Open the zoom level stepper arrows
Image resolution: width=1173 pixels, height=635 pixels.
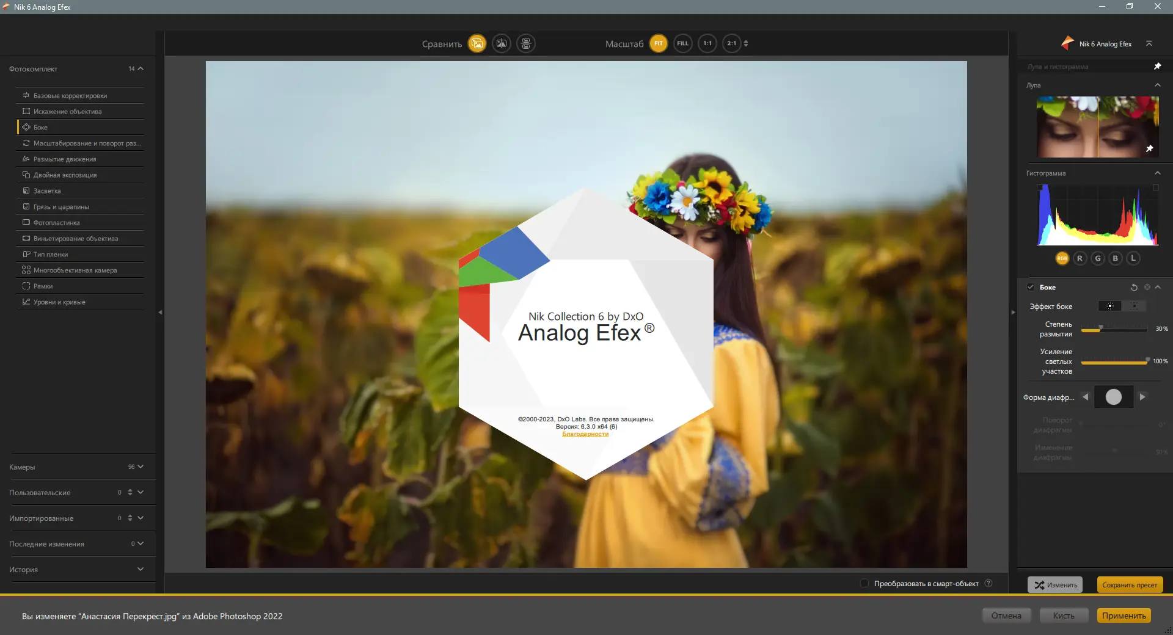point(746,43)
